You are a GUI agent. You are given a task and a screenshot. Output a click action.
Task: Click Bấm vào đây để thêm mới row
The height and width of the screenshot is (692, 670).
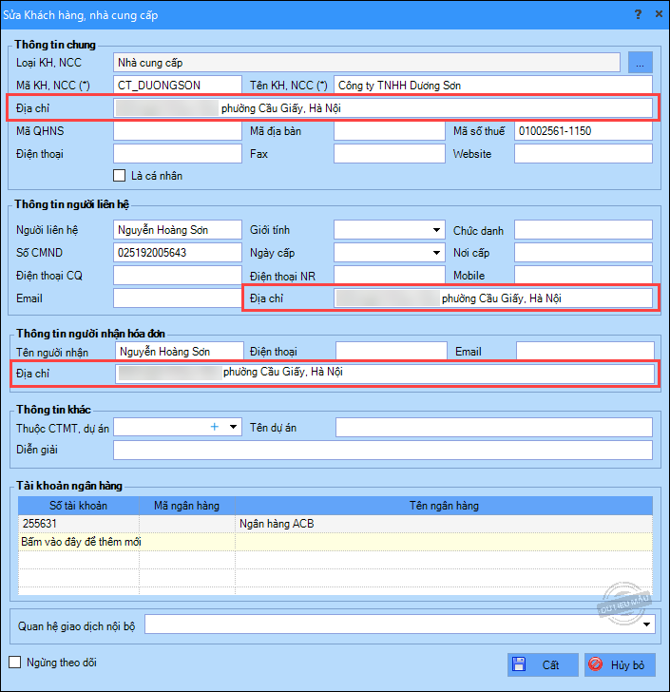click(335, 542)
